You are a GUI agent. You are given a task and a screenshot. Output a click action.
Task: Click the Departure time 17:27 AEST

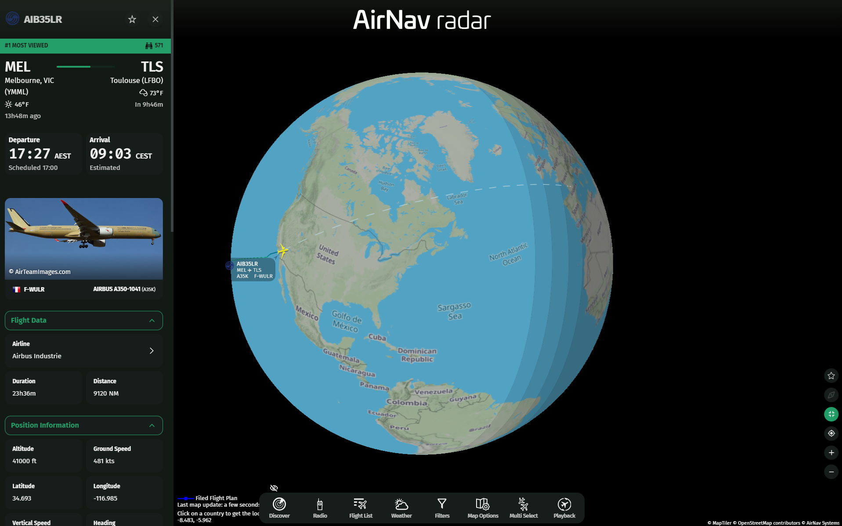click(x=40, y=154)
